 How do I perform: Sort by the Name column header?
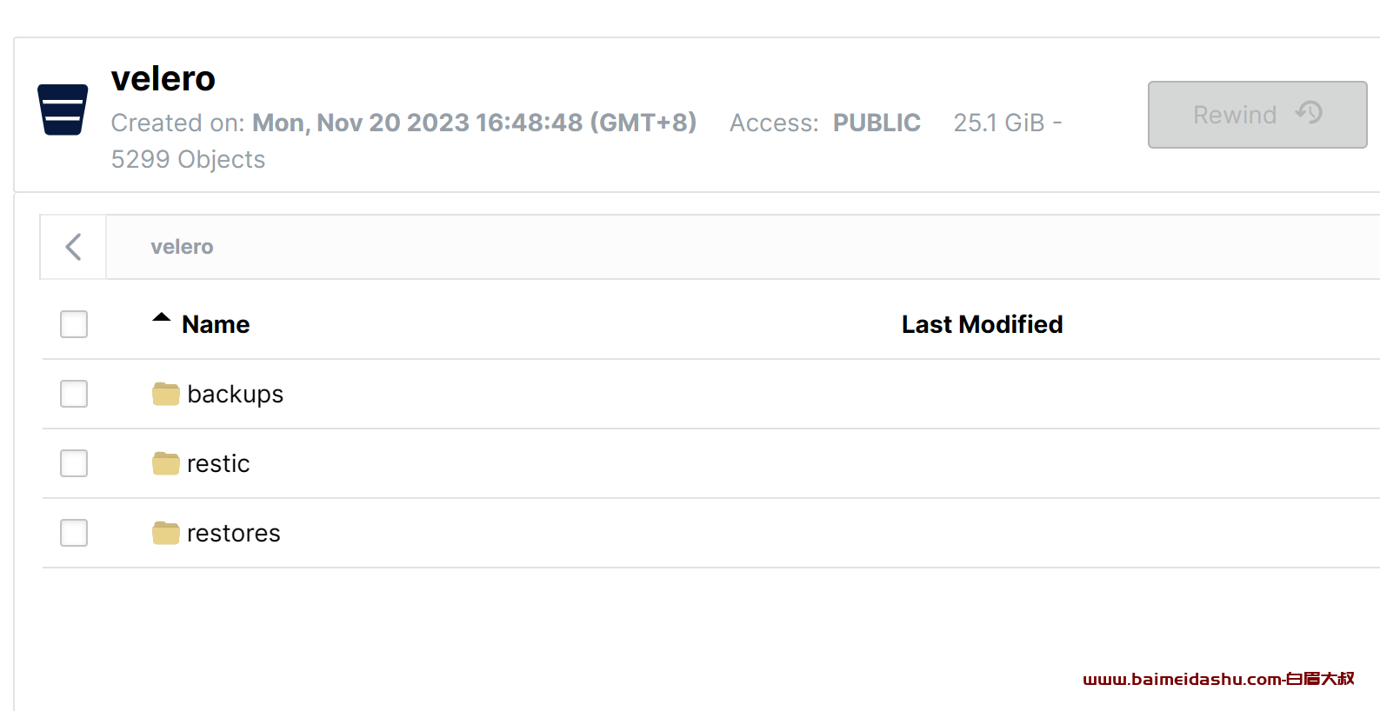(x=216, y=324)
